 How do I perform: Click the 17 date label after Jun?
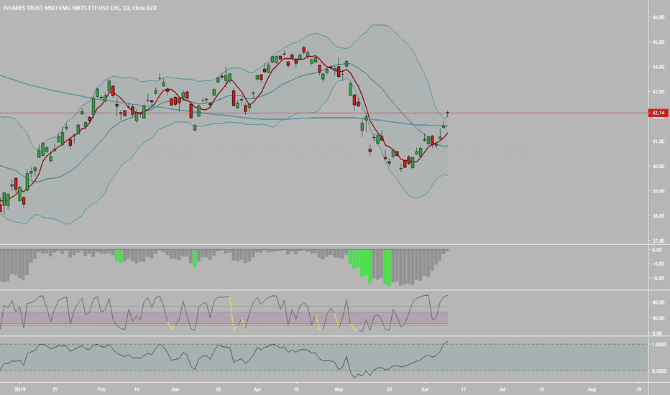pyautogui.click(x=464, y=389)
